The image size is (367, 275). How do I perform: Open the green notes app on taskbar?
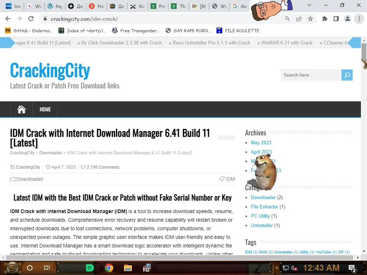pyautogui.click(x=90, y=268)
